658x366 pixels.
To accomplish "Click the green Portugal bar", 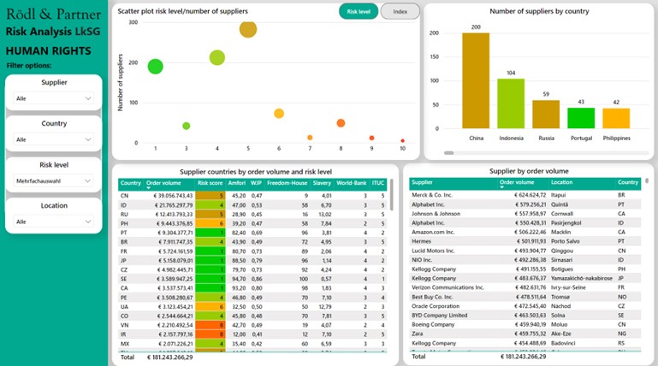I will pos(581,117).
